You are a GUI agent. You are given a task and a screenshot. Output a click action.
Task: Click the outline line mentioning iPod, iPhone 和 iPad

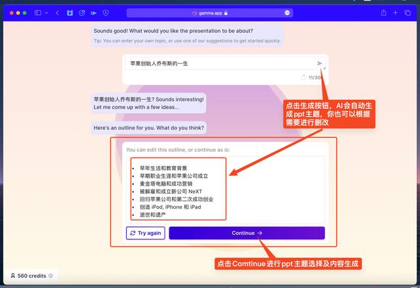tap(171, 207)
